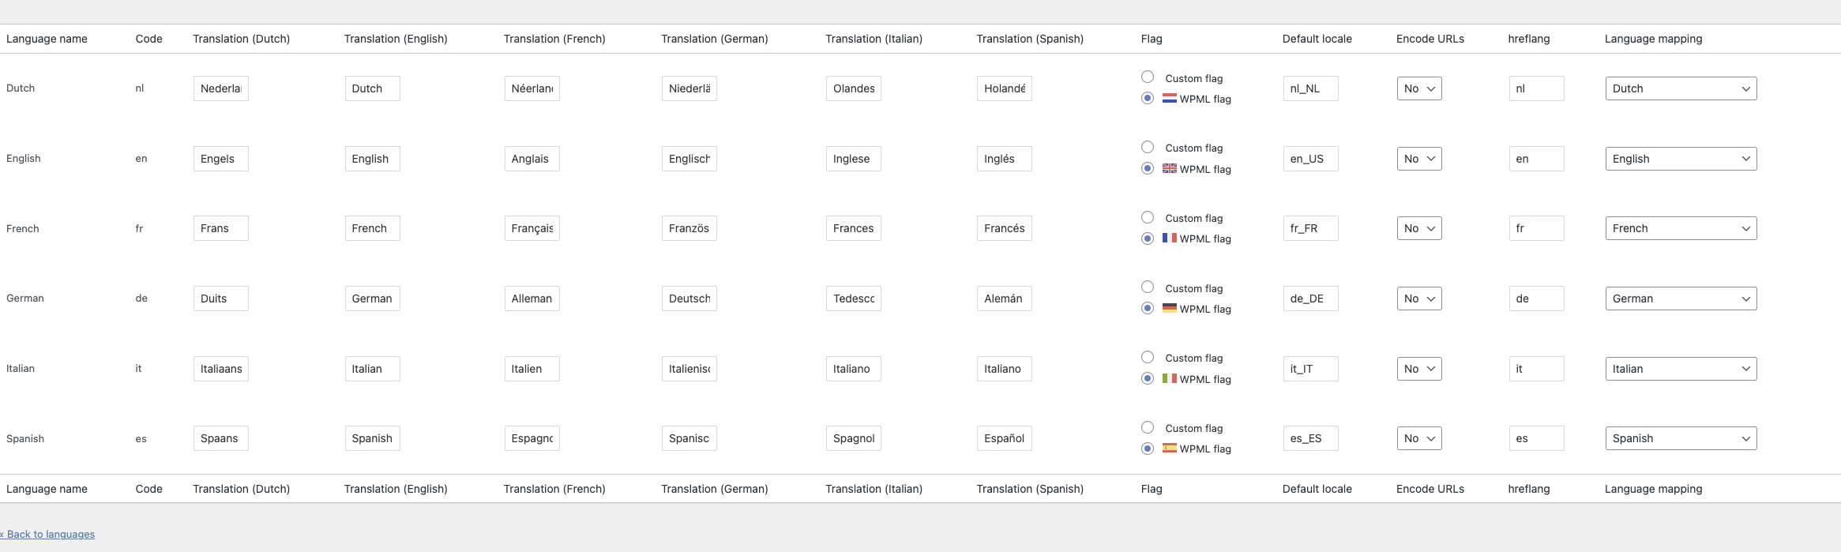
Task: Click the Dutch WPML flag icon
Action: (1170, 99)
